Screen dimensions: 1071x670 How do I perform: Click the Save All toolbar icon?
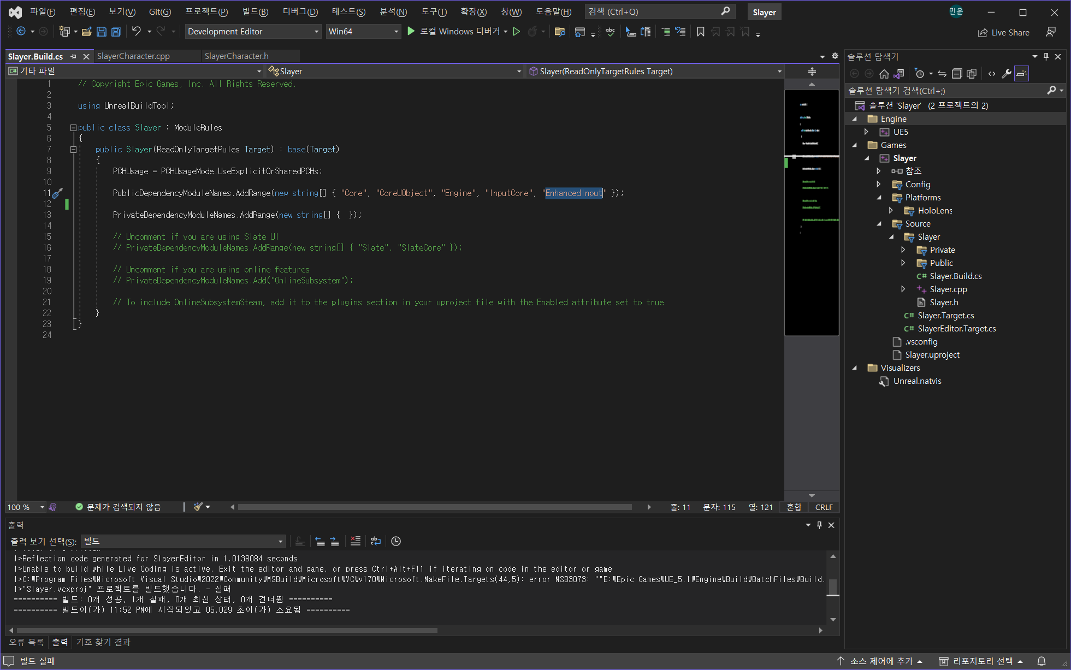click(116, 32)
